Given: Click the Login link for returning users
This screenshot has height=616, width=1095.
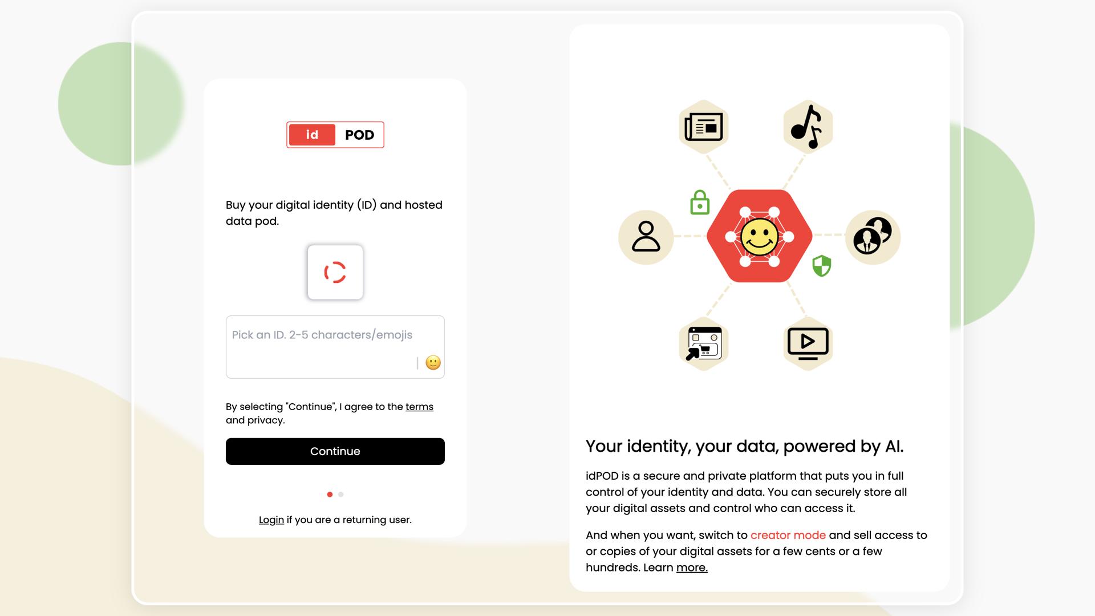Looking at the screenshot, I should (x=271, y=520).
